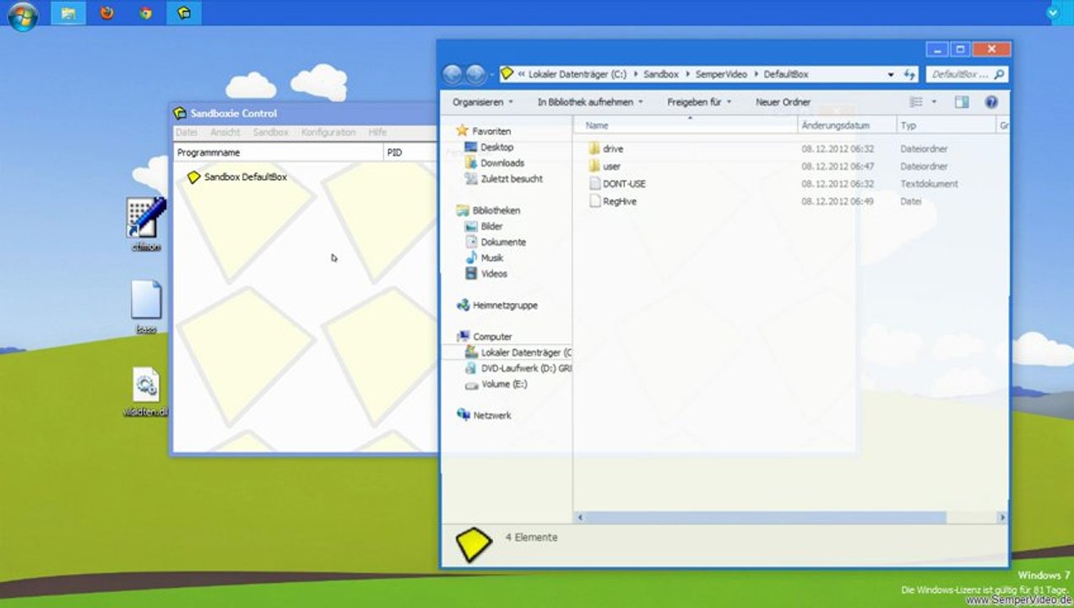
Task: Open Explorer help
Action: click(x=991, y=102)
